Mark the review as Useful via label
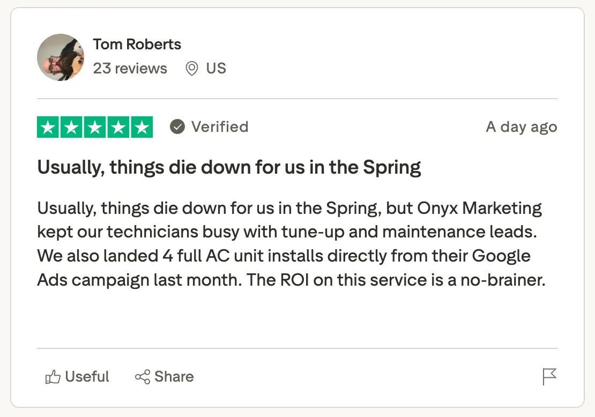This screenshot has height=417, width=595. tap(87, 377)
